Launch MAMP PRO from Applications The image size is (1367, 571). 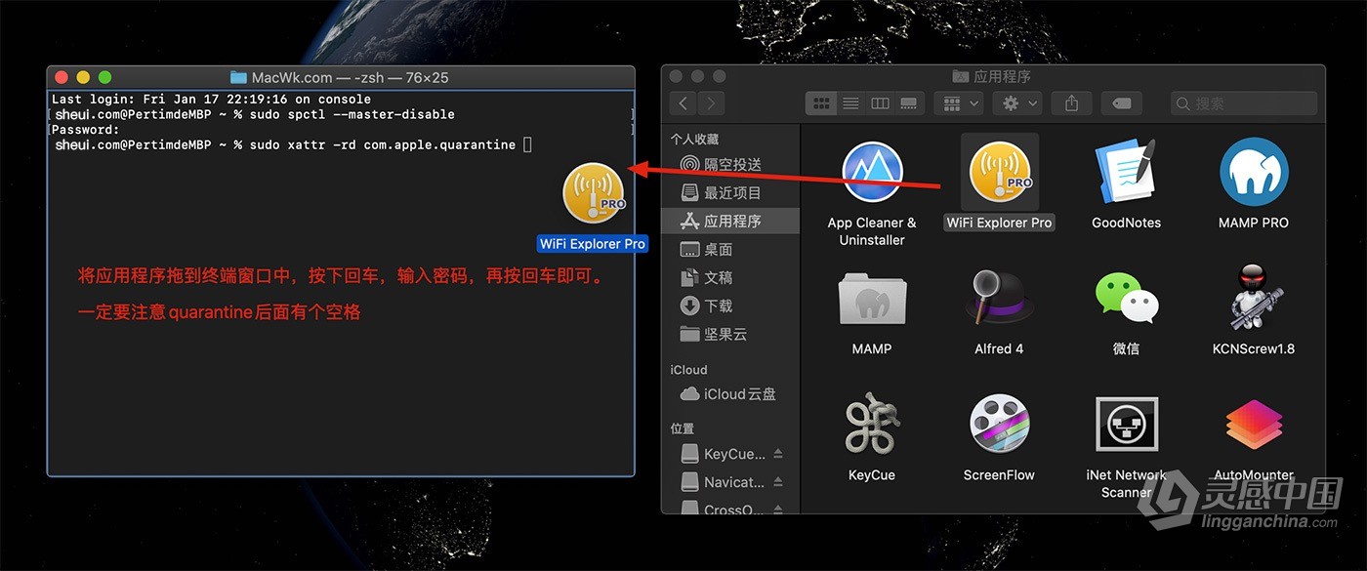click(x=1254, y=172)
